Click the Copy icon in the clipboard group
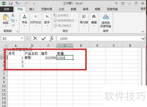This screenshot has height=107, width=147. tap(13, 20)
